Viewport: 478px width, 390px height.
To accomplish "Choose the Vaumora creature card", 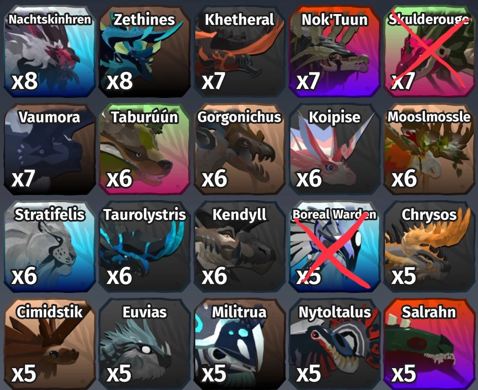I will point(50,149).
